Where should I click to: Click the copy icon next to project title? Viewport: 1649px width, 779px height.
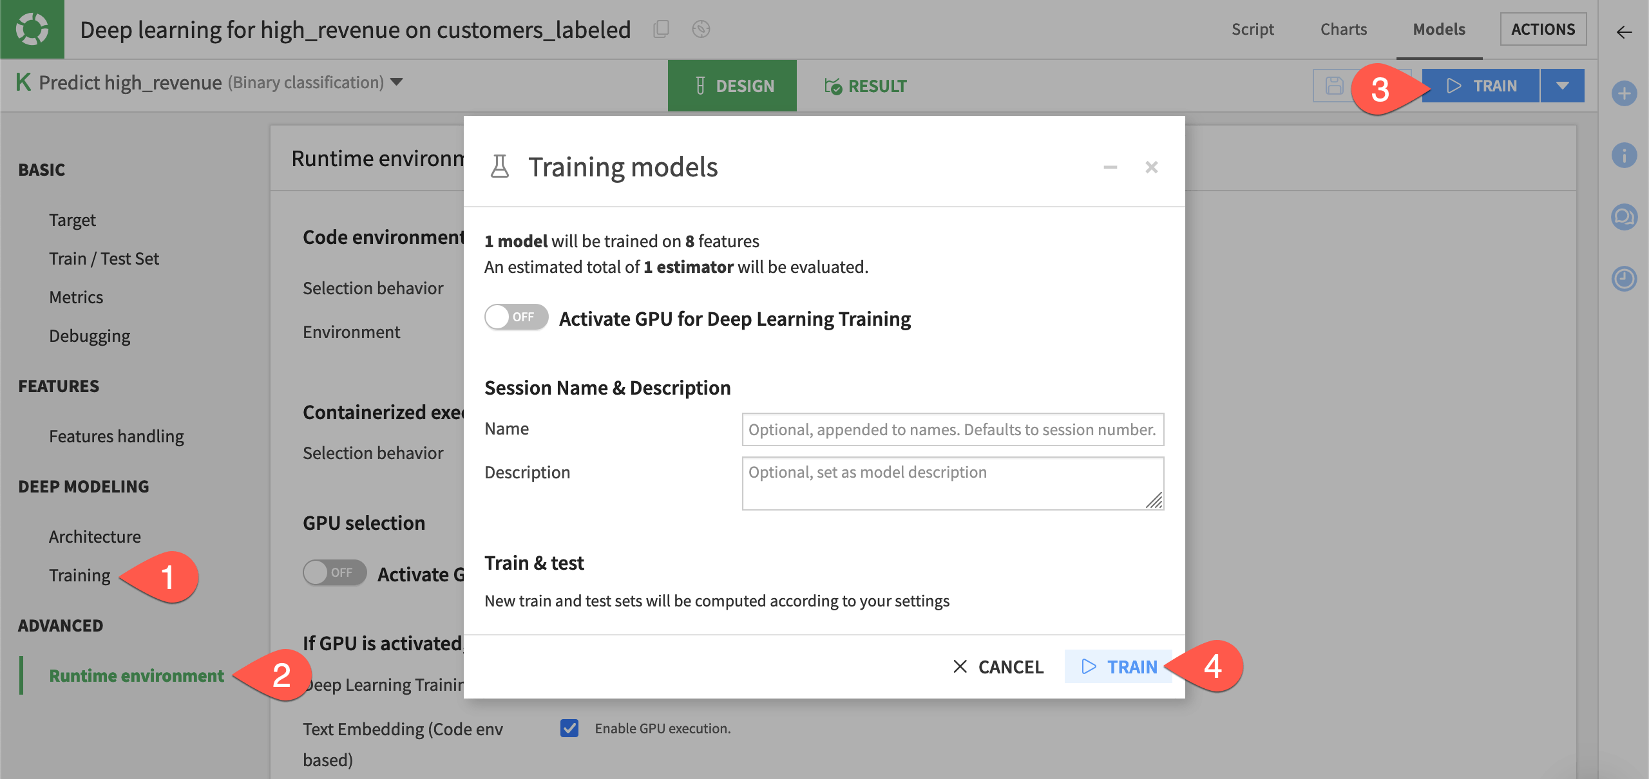click(660, 29)
